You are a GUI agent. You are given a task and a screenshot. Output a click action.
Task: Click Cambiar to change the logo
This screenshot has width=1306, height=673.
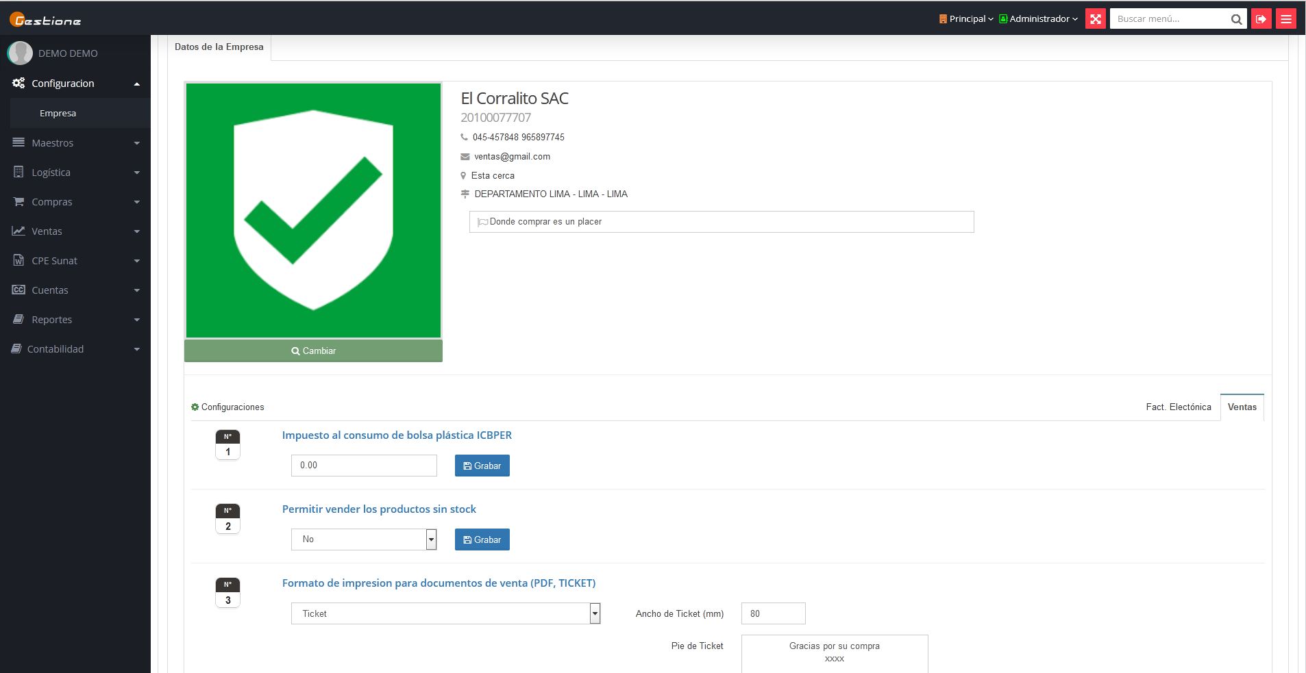tap(313, 351)
